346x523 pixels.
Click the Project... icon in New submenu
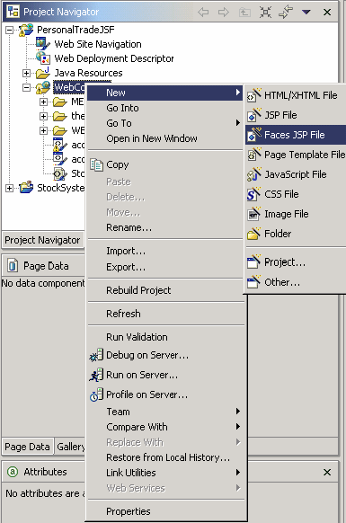[x=254, y=262]
